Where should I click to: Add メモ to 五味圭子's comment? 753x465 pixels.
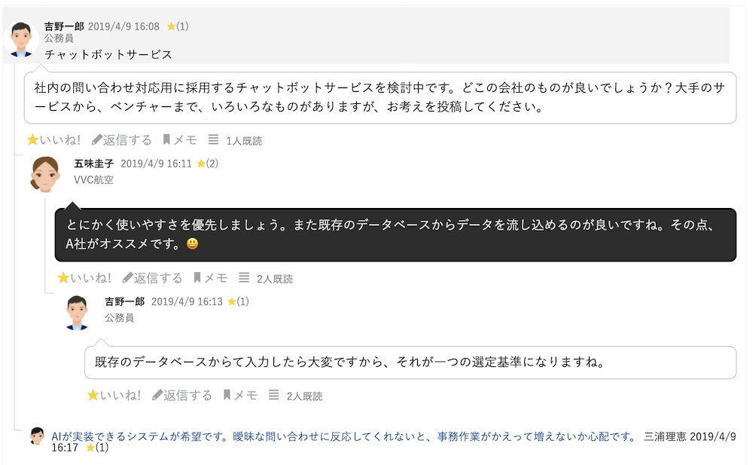pyautogui.click(x=211, y=278)
